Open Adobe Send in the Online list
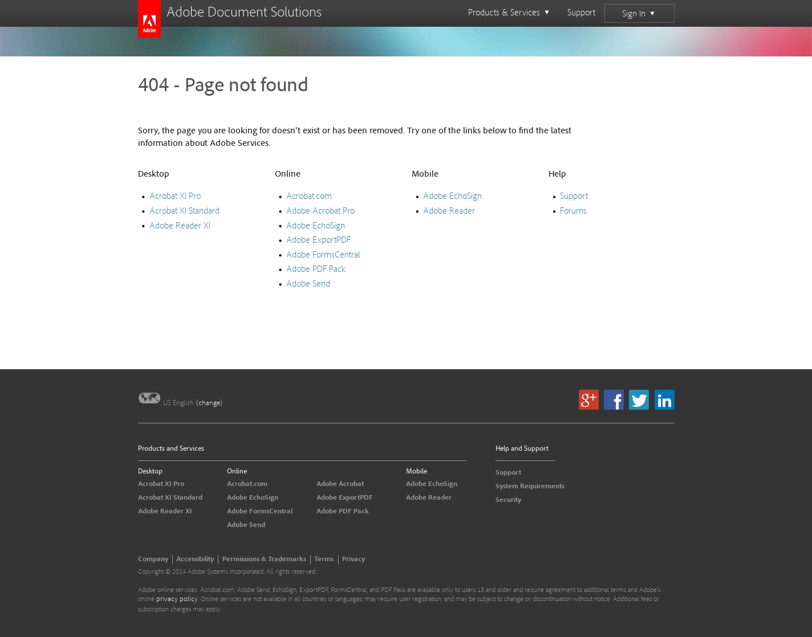The height and width of the screenshot is (637, 812). tap(308, 284)
